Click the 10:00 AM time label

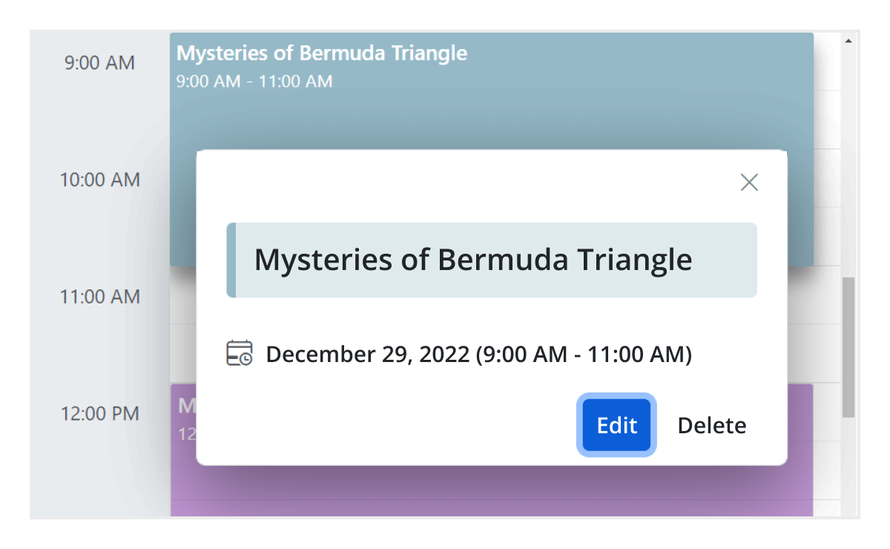coord(99,180)
